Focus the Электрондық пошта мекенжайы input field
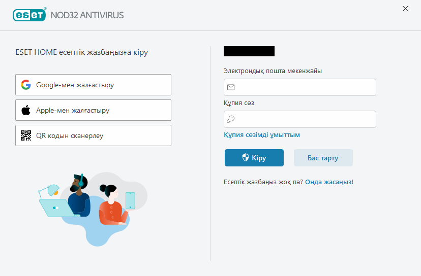 [305, 87]
